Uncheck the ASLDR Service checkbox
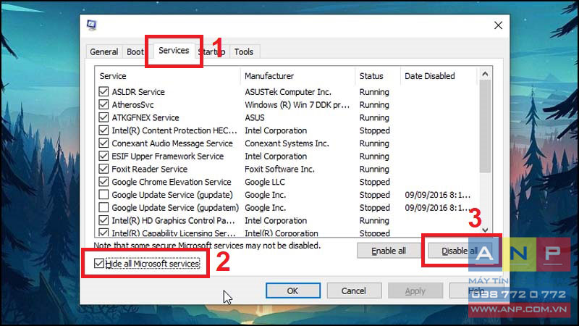Image resolution: width=579 pixels, height=326 pixels. coord(103,91)
